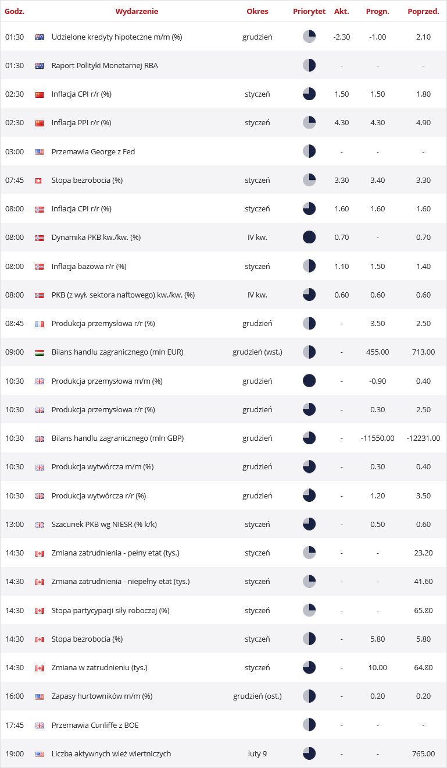Click full priority icon for Dynamika PKB kw./kw.
Image resolution: width=447 pixels, height=768 pixels.
(309, 238)
